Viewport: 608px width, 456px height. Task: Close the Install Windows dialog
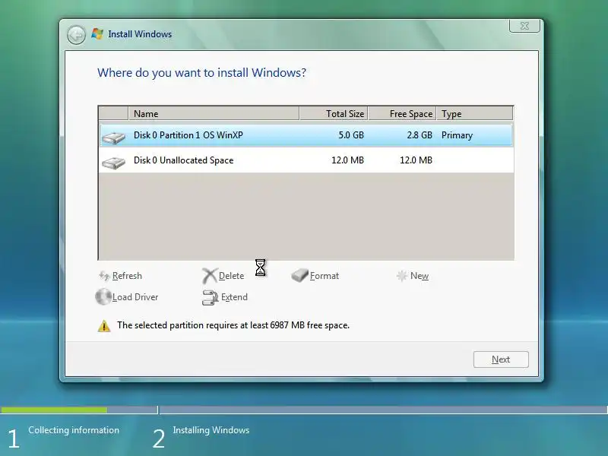(524, 26)
